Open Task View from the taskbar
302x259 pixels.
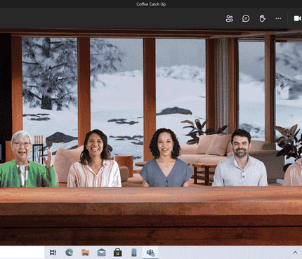click(53, 253)
